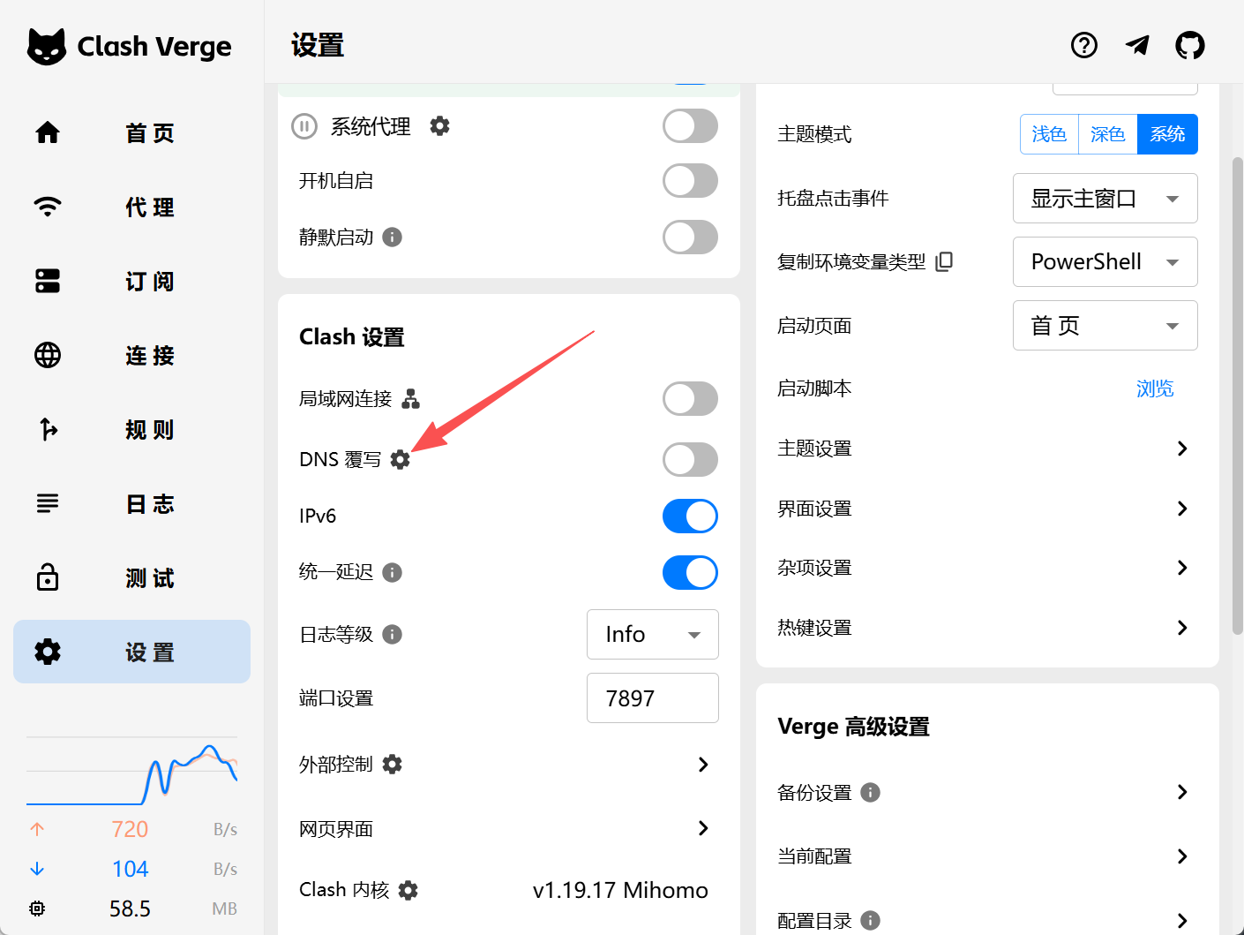Open 外部控制 gear icon
This screenshot has width=1244, height=935.
pyautogui.click(x=393, y=765)
